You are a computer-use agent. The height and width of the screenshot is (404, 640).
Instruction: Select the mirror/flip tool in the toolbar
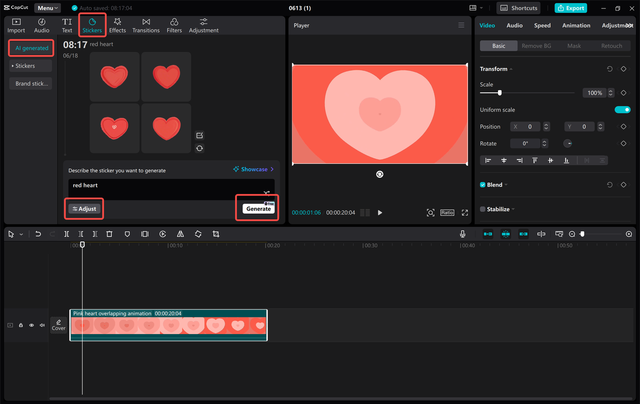pyautogui.click(x=180, y=233)
